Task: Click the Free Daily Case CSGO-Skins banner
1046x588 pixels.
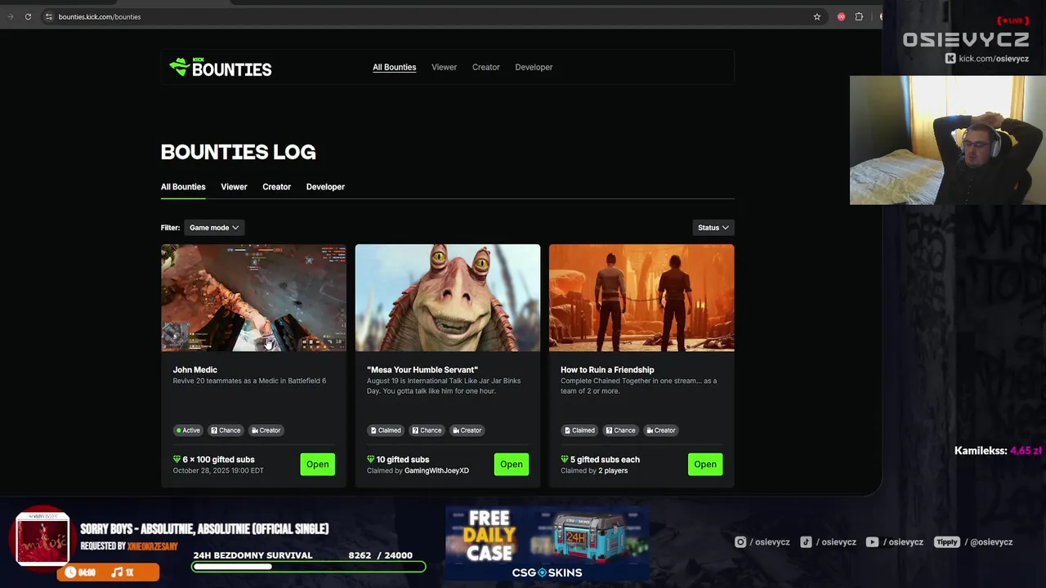Action: (x=547, y=545)
